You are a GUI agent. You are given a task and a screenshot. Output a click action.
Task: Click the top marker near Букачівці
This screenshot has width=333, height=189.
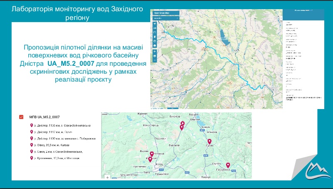183,123
